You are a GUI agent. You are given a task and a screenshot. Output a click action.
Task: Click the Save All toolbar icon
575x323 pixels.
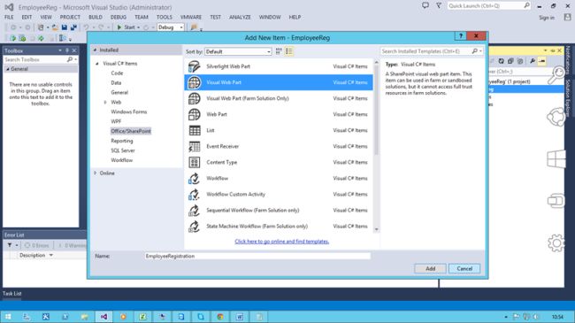pyautogui.click(x=73, y=27)
